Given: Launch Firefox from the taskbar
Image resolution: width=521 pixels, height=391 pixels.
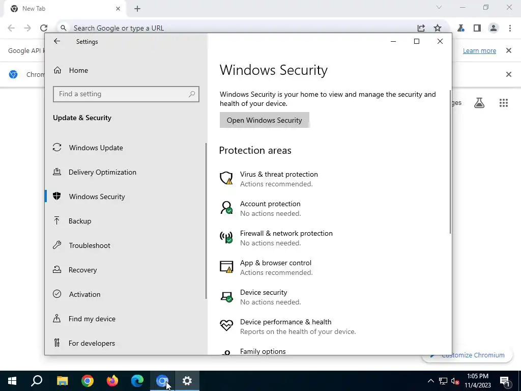Looking at the screenshot, I should (112, 381).
